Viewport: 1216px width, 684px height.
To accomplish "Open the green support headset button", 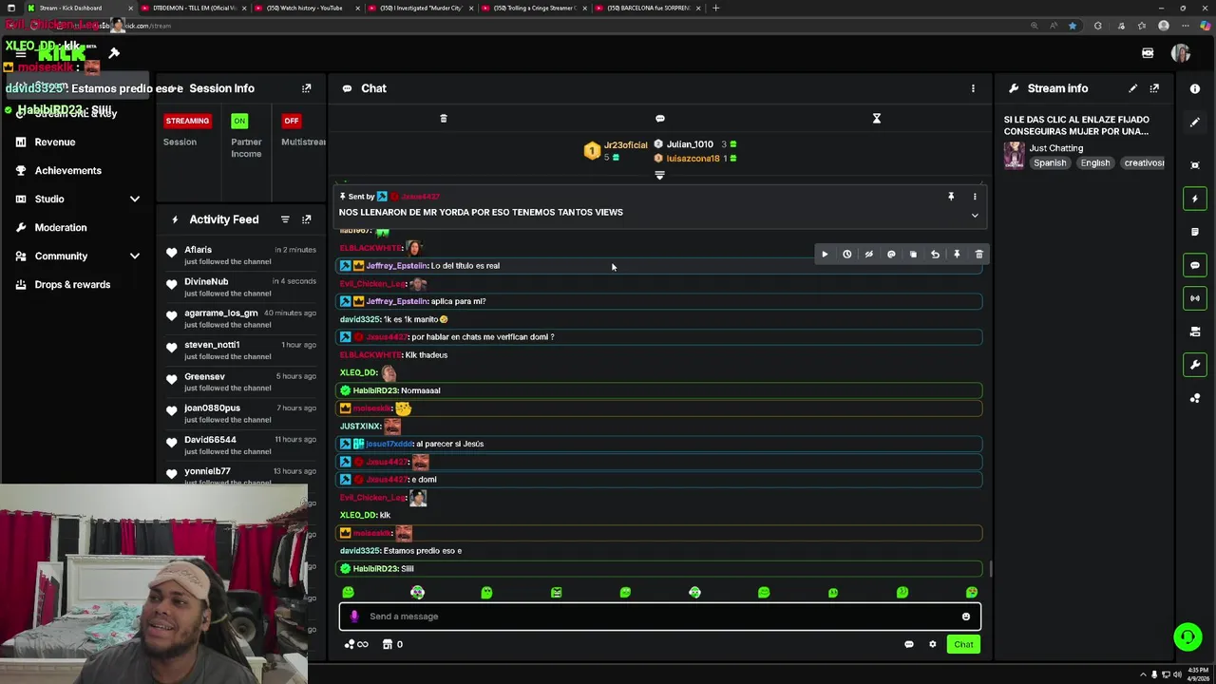I will 1187,636.
